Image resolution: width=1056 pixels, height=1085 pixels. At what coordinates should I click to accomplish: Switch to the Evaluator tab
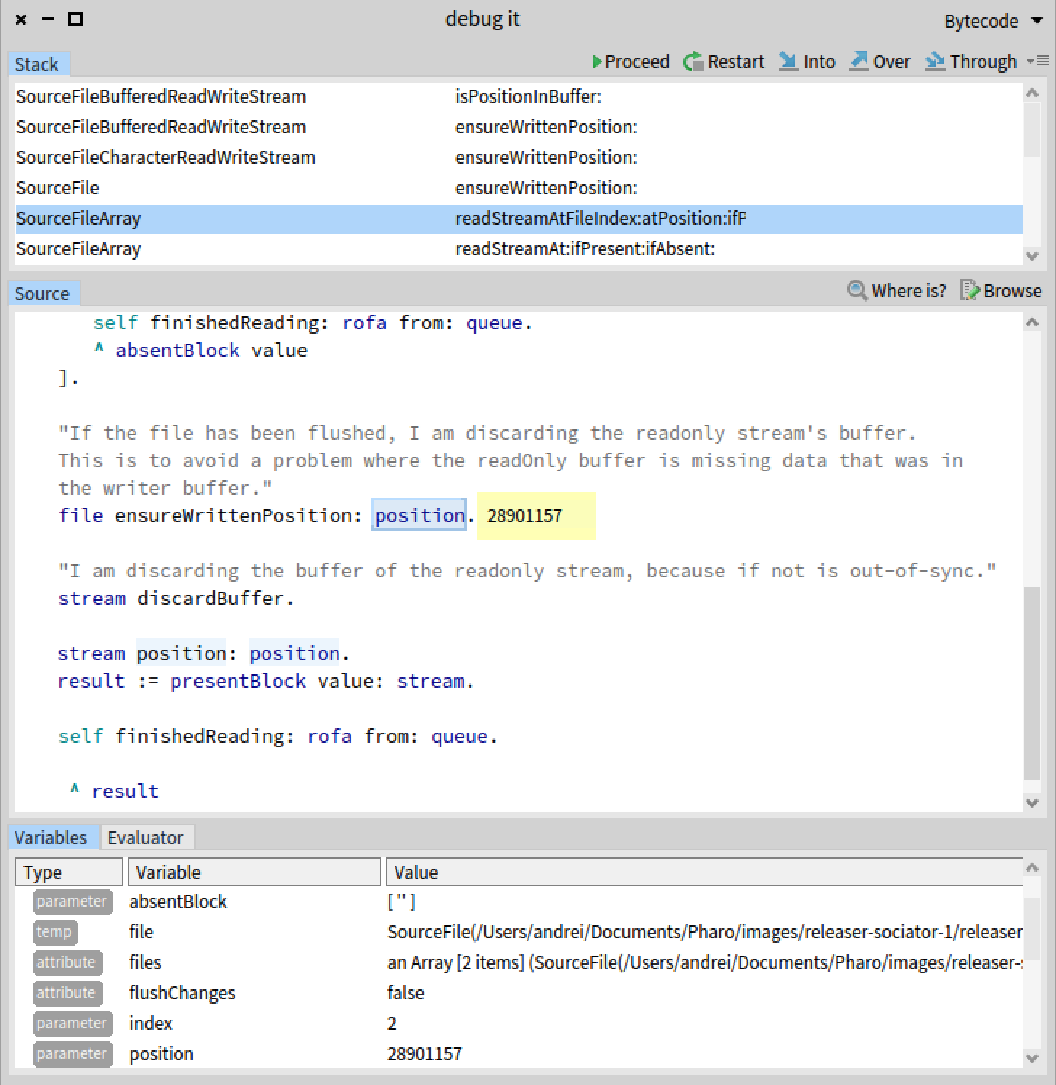click(x=147, y=837)
